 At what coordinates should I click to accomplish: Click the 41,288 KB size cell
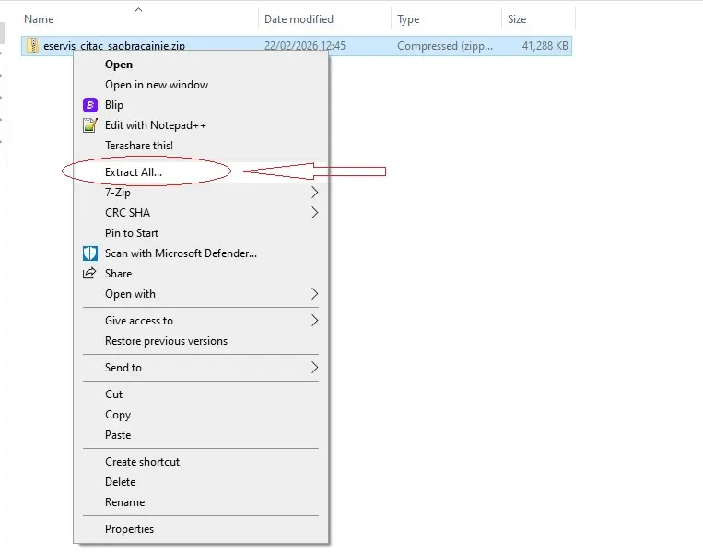(545, 46)
